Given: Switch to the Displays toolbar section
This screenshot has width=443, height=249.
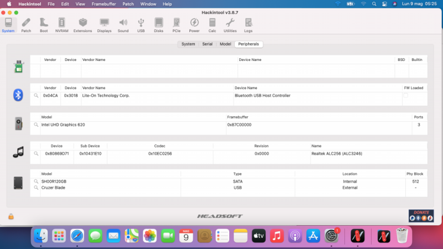Looking at the screenshot, I should (x=104, y=25).
